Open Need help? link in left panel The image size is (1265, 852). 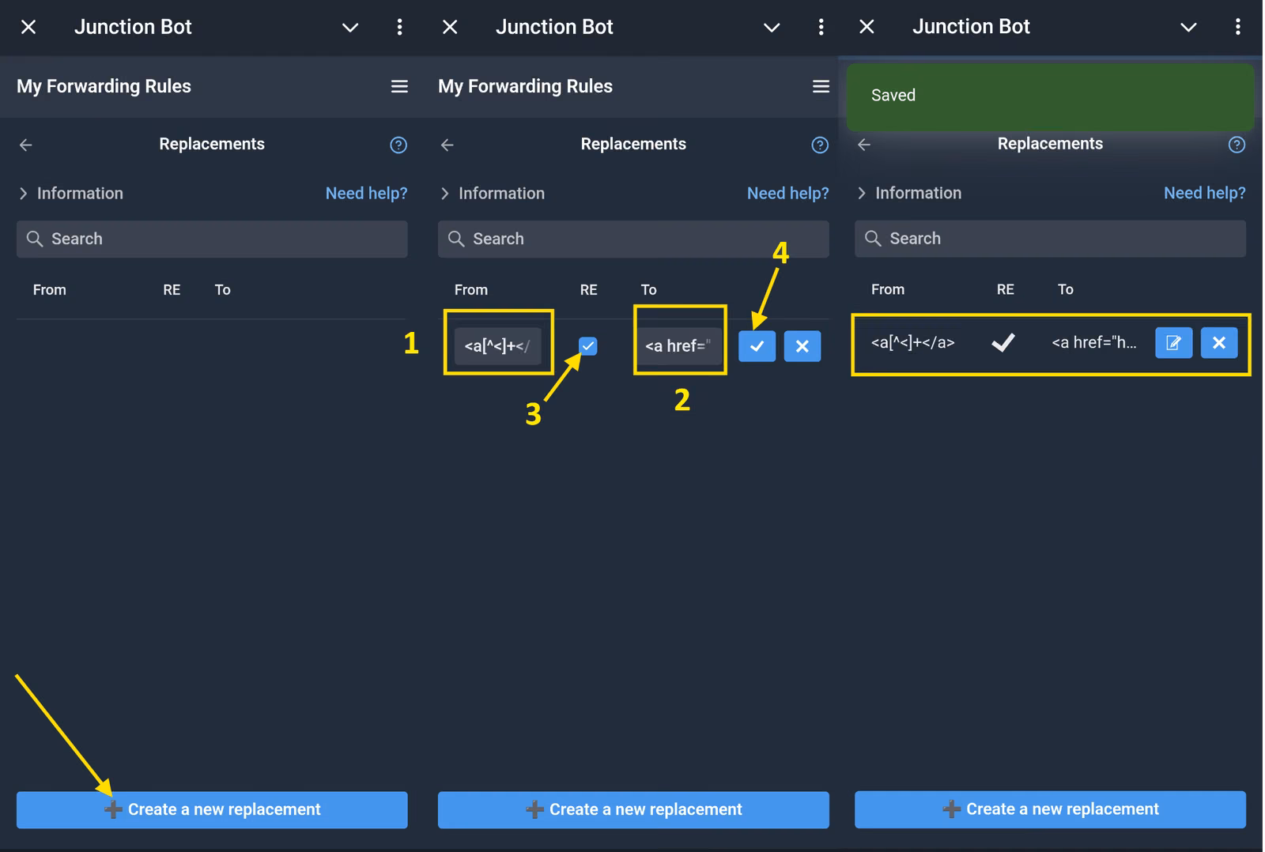[x=366, y=194]
